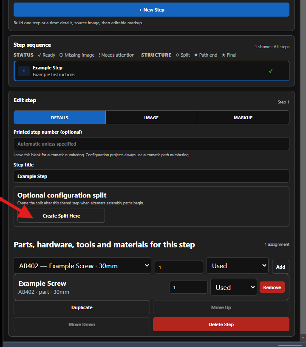Open the AB402 Example Screw part dropdown
This screenshot has width=306, height=347.
(x=82, y=266)
